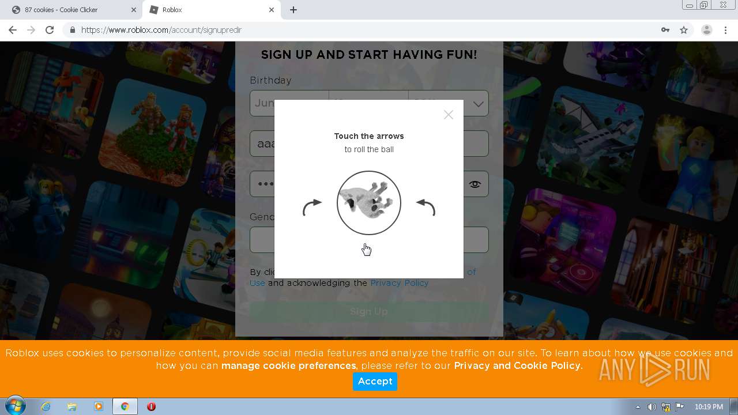Screen dimensions: 738x415
Task: Click the username field
Action: [x=369, y=144]
